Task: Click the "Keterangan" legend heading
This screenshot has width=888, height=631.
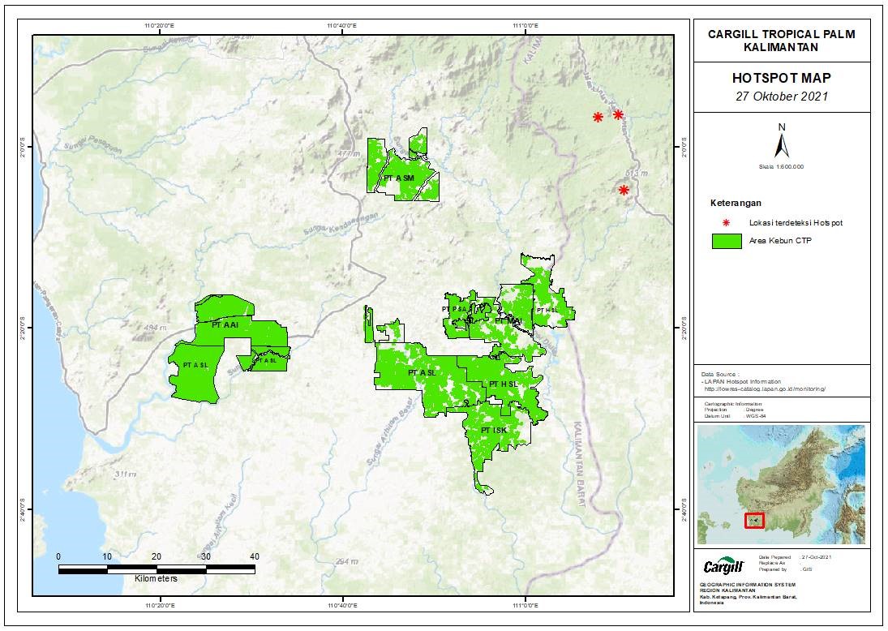Action: coord(736,203)
